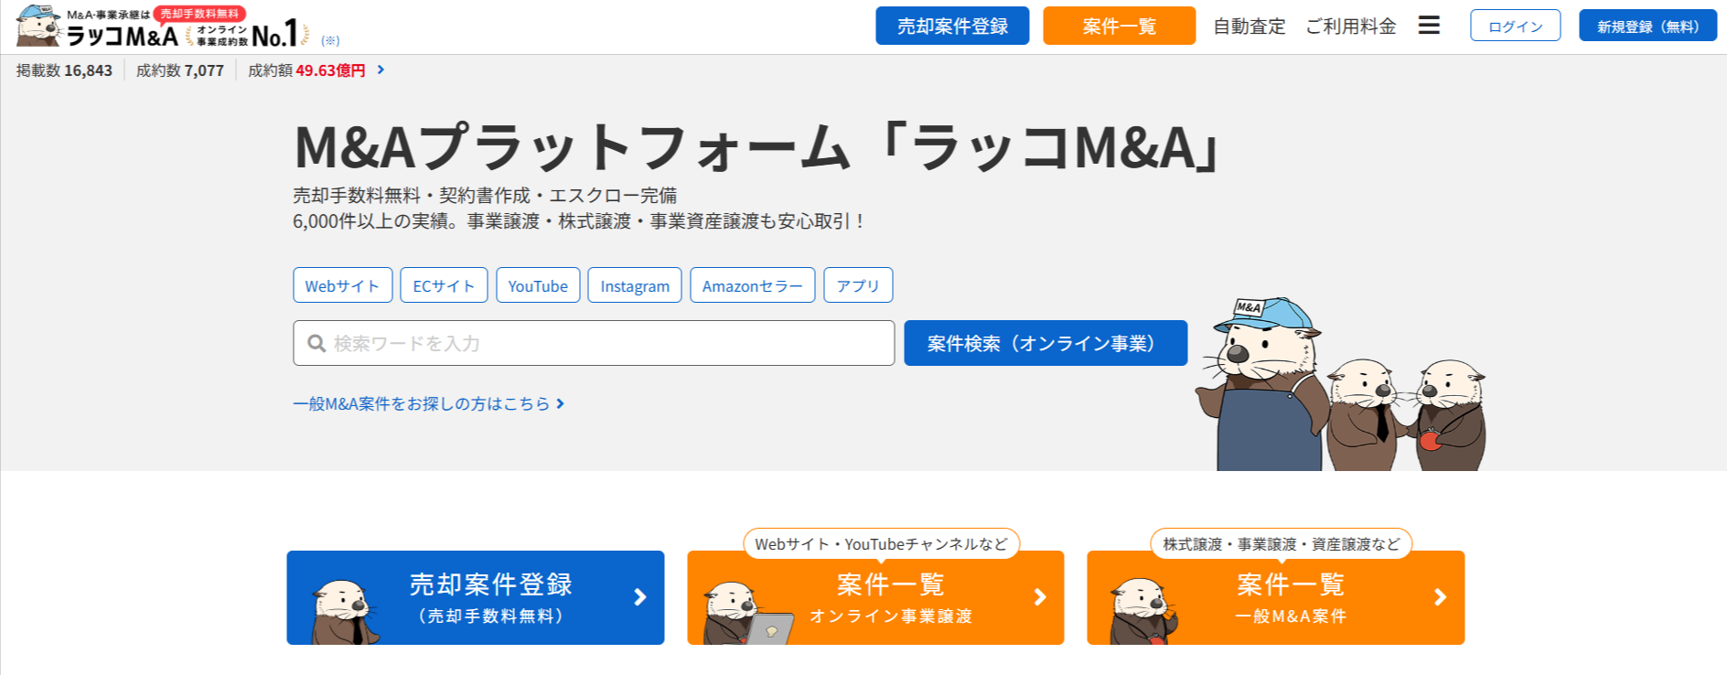Open 案件一覧 orange header button
This screenshot has height=675, width=1727.
(1119, 26)
